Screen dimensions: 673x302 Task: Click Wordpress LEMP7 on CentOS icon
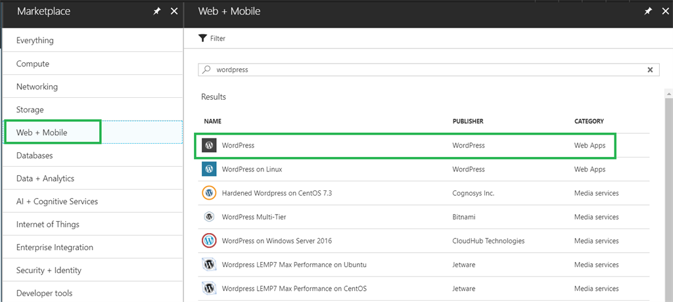click(209, 288)
